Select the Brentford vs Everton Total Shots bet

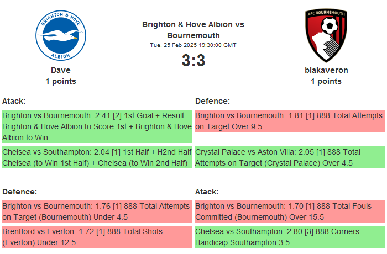[x=97, y=237]
